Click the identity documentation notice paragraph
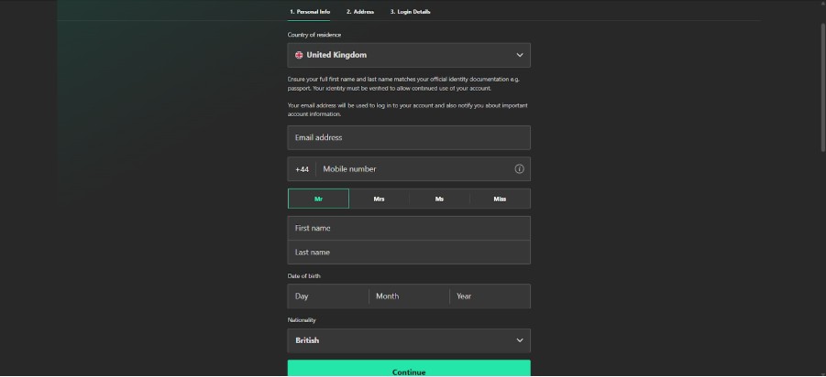The height and width of the screenshot is (377, 826). point(403,83)
